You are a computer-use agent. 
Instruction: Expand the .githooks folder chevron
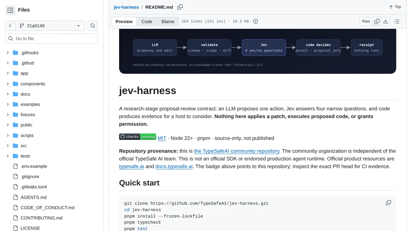point(8,53)
